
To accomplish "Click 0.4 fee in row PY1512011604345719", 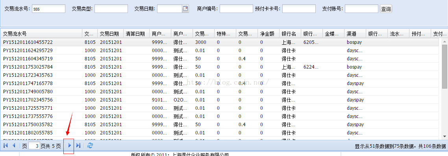I will point(242,59).
